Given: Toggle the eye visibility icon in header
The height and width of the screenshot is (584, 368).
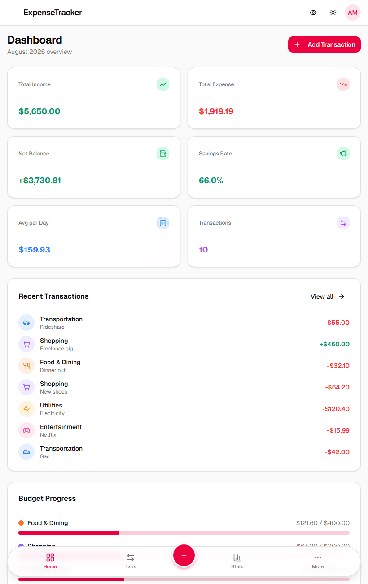Looking at the screenshot, I should point(313,13).
